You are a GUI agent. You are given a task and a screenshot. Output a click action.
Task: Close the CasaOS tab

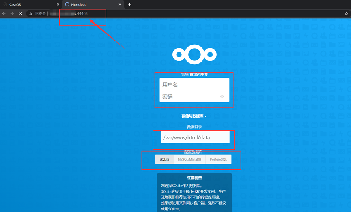point(58,4)
